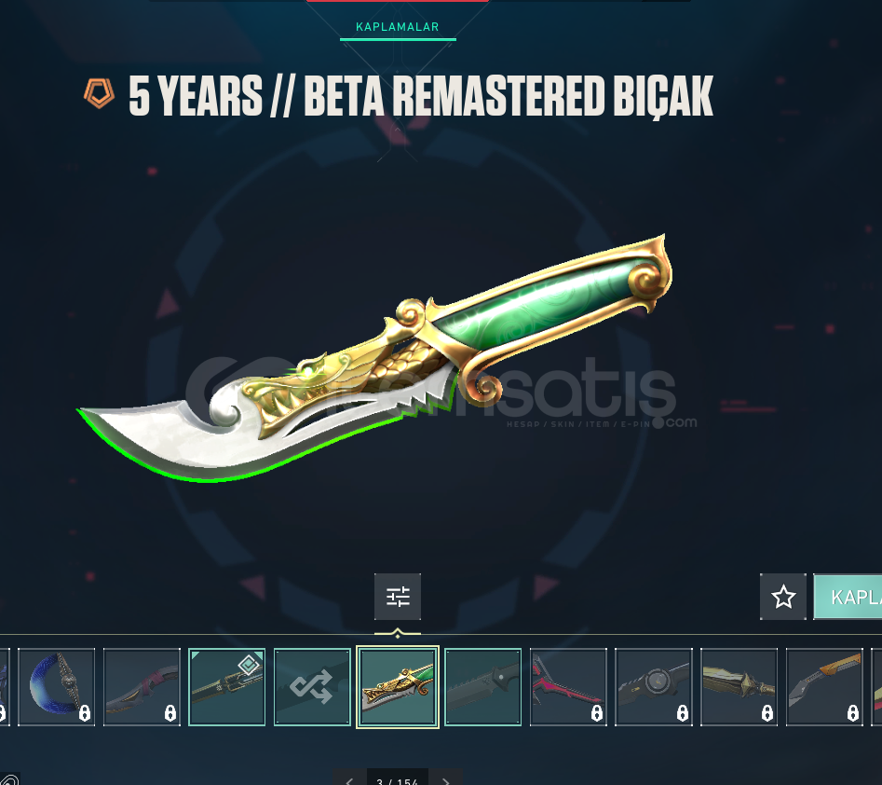The image size is (882, 785).
Task: Select the locked blue crescent blade skin
Action: pyautogui.click(x=56, y=686)
